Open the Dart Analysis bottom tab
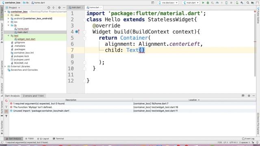 coord(13,139)
